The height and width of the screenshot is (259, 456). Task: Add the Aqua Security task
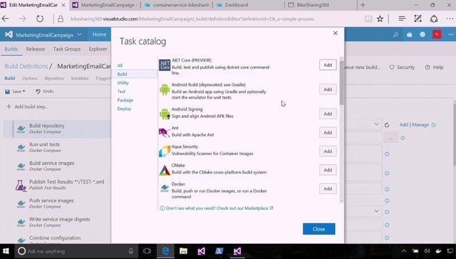tap(328, 151)
